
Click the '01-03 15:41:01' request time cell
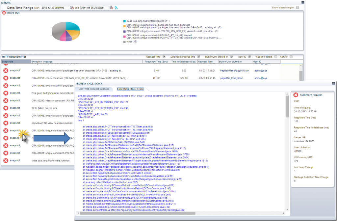(207, 70)
